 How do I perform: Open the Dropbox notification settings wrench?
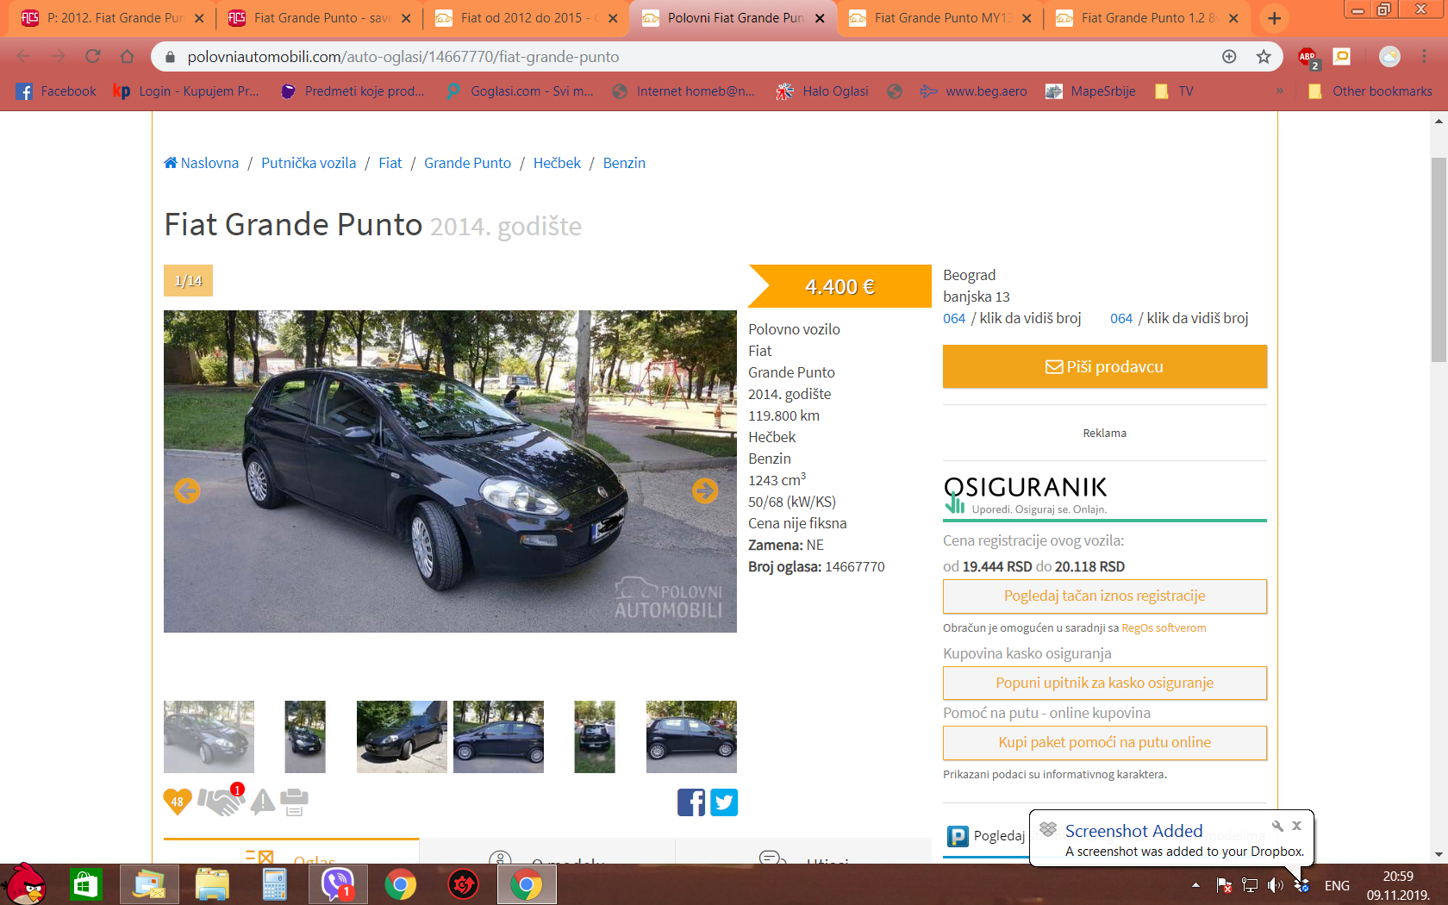[x=1277, y=826]
